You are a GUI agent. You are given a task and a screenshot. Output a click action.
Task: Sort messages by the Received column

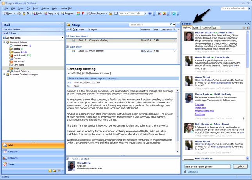pos(147,30)
